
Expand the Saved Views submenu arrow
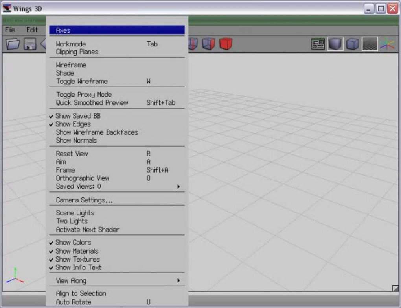pos(178,186)
